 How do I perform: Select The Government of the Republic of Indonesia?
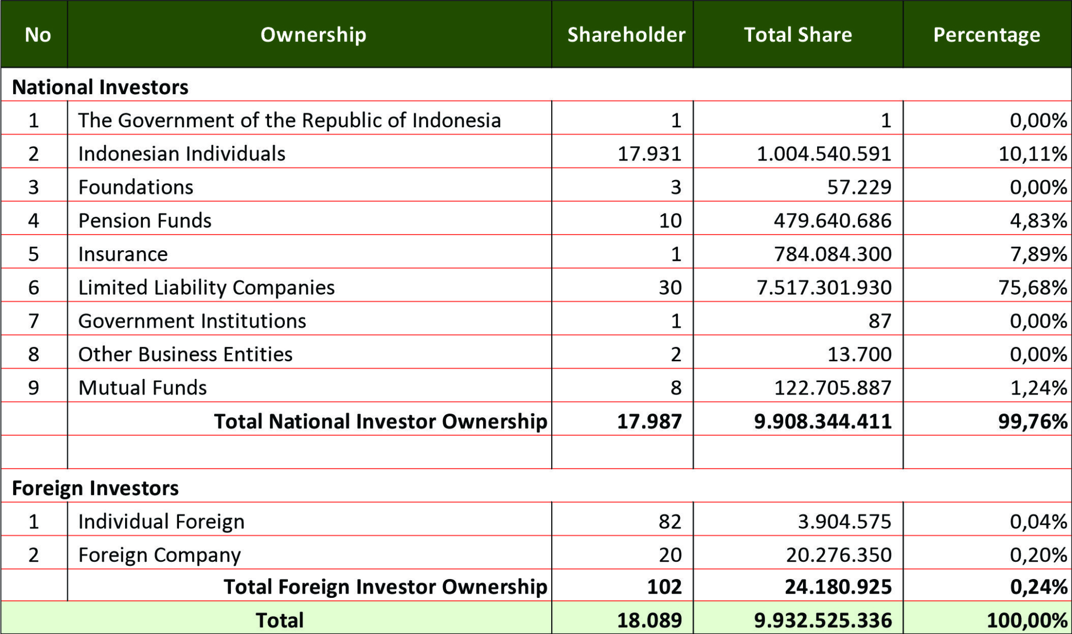[289, 120]
